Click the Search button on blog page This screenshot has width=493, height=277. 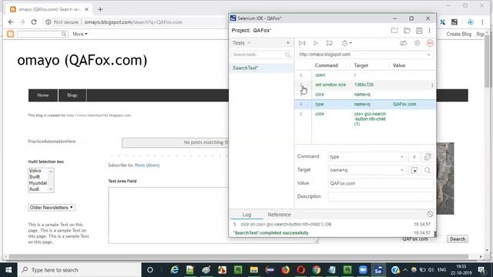[458, 239]
